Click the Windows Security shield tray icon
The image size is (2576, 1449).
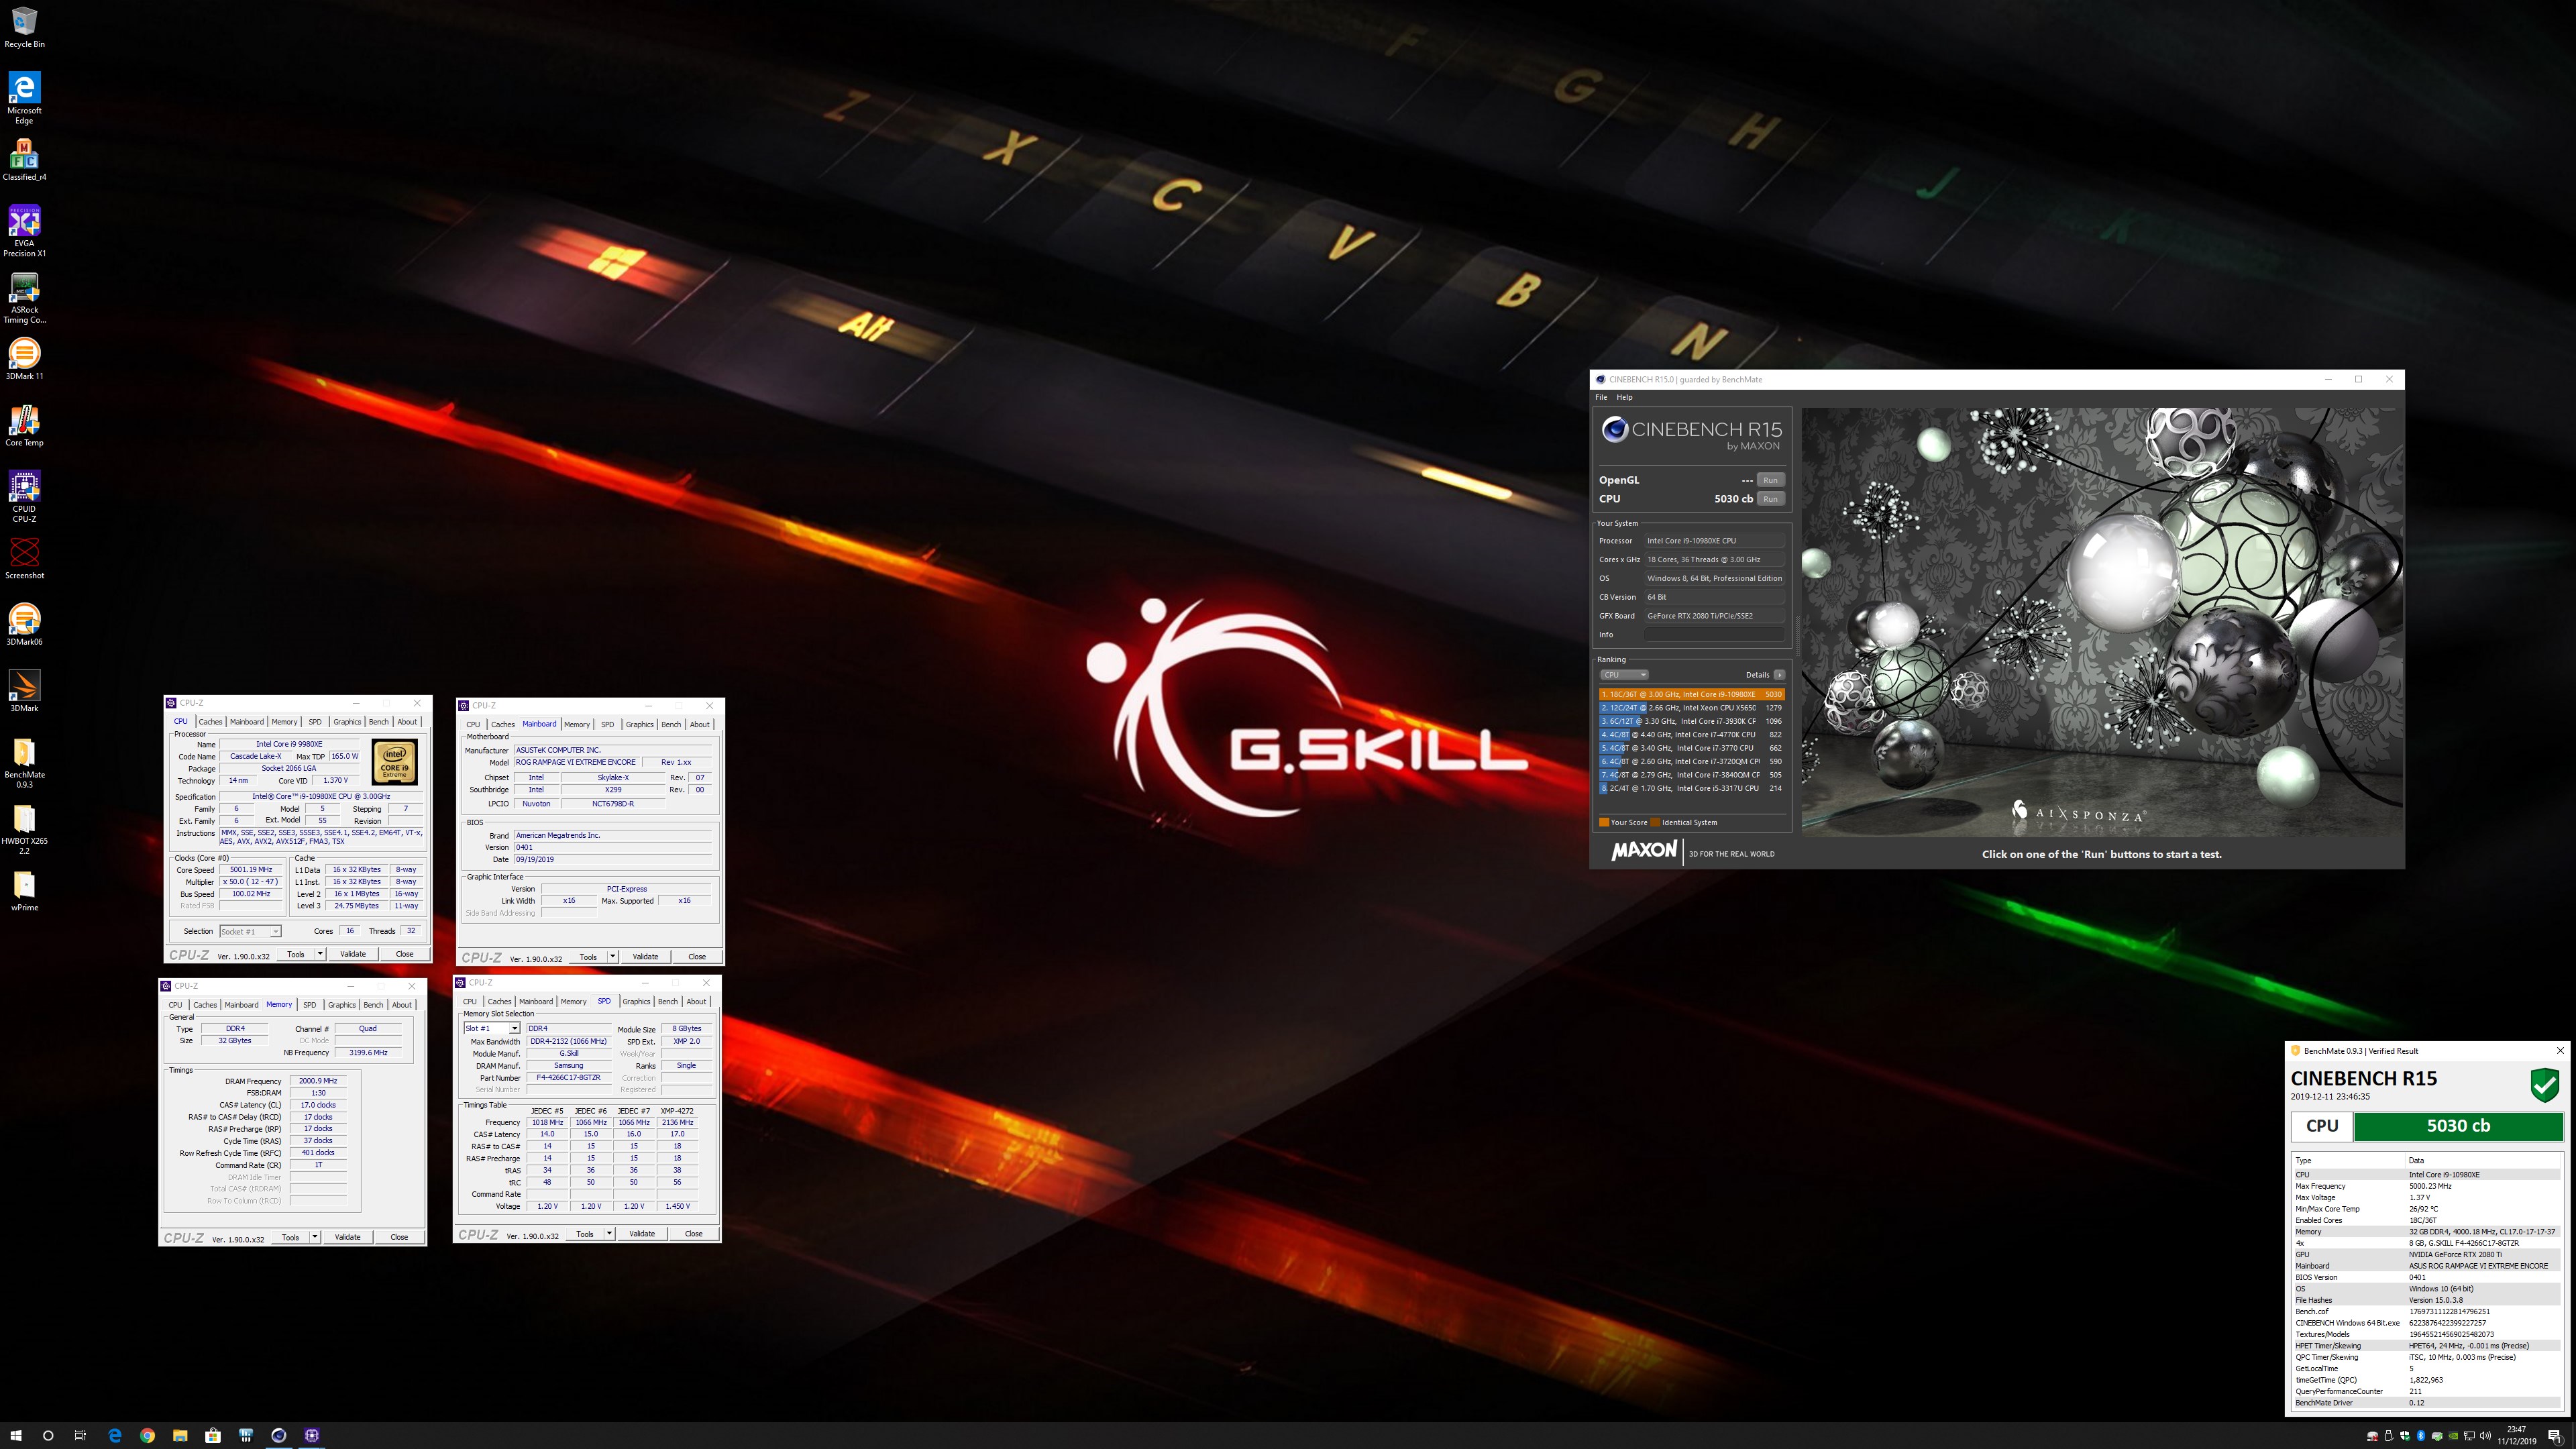click(2405, 1436)
